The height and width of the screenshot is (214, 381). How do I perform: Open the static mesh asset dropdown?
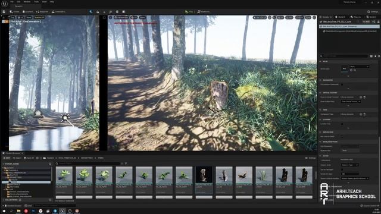(360, 67)
